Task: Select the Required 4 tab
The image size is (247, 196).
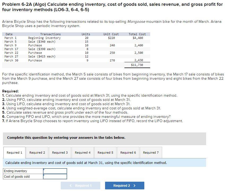Action: click(83, 152)
